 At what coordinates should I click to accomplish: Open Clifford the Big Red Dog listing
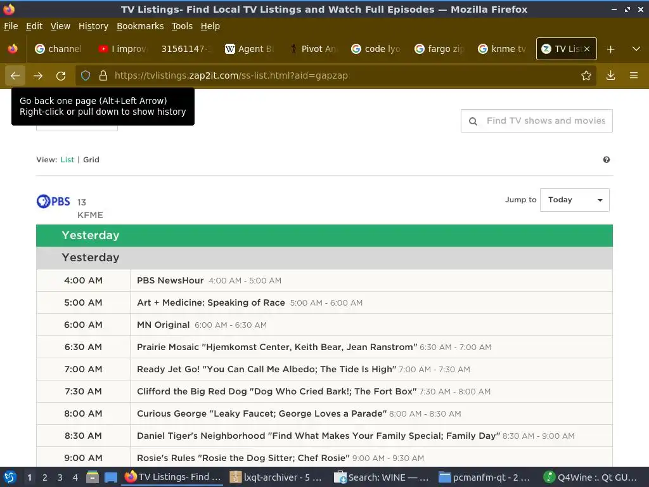pyautogui.click(x=276, y=391)
